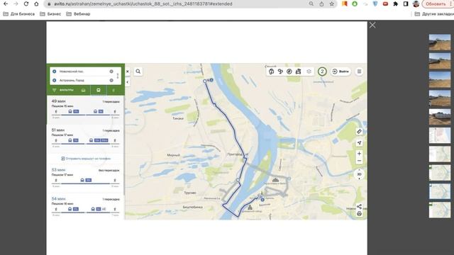Reload the current page
Viewport: 454px width, 255px height.
26,4
